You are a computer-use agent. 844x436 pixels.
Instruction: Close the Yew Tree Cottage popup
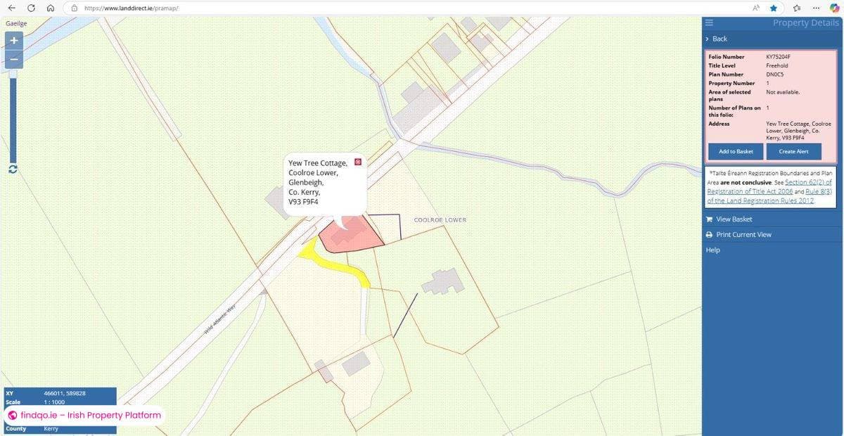(358, 162)
